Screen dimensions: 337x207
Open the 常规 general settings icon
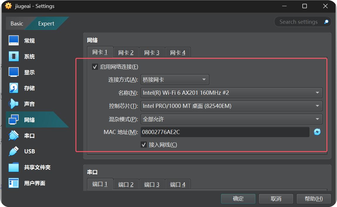coord(13,40)
